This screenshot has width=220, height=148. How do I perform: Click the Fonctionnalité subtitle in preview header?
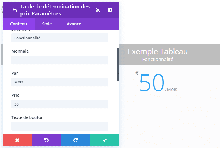(x=158, y=59)
